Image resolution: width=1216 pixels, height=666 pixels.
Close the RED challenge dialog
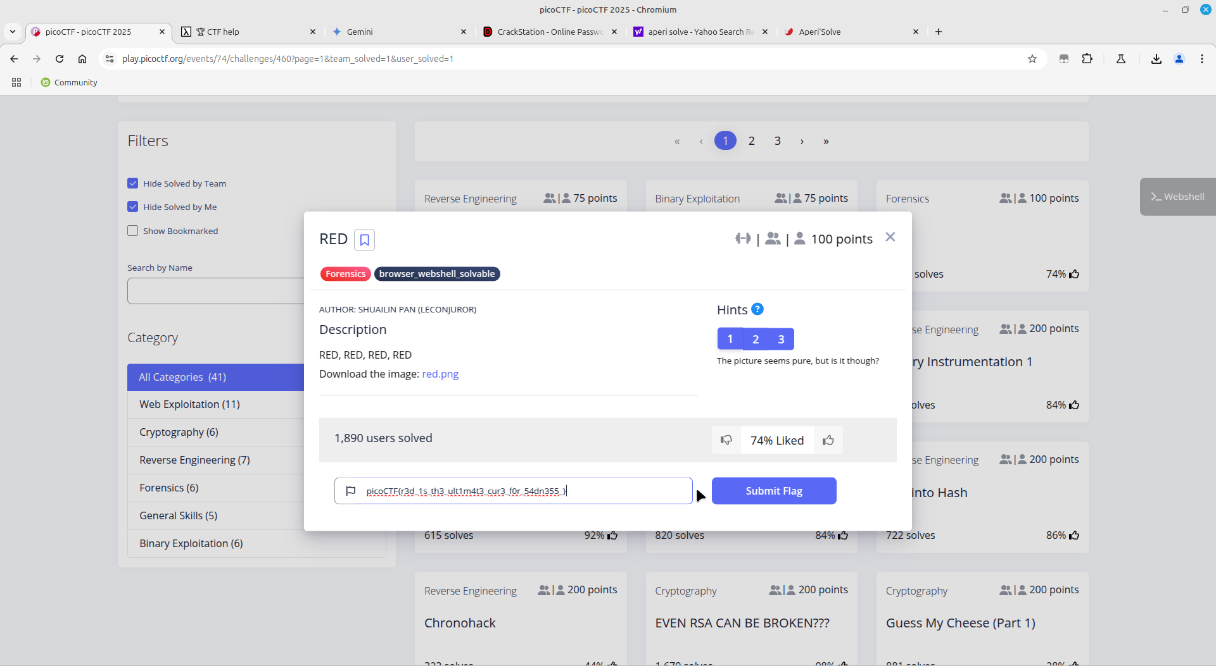[x=890, y=237]
